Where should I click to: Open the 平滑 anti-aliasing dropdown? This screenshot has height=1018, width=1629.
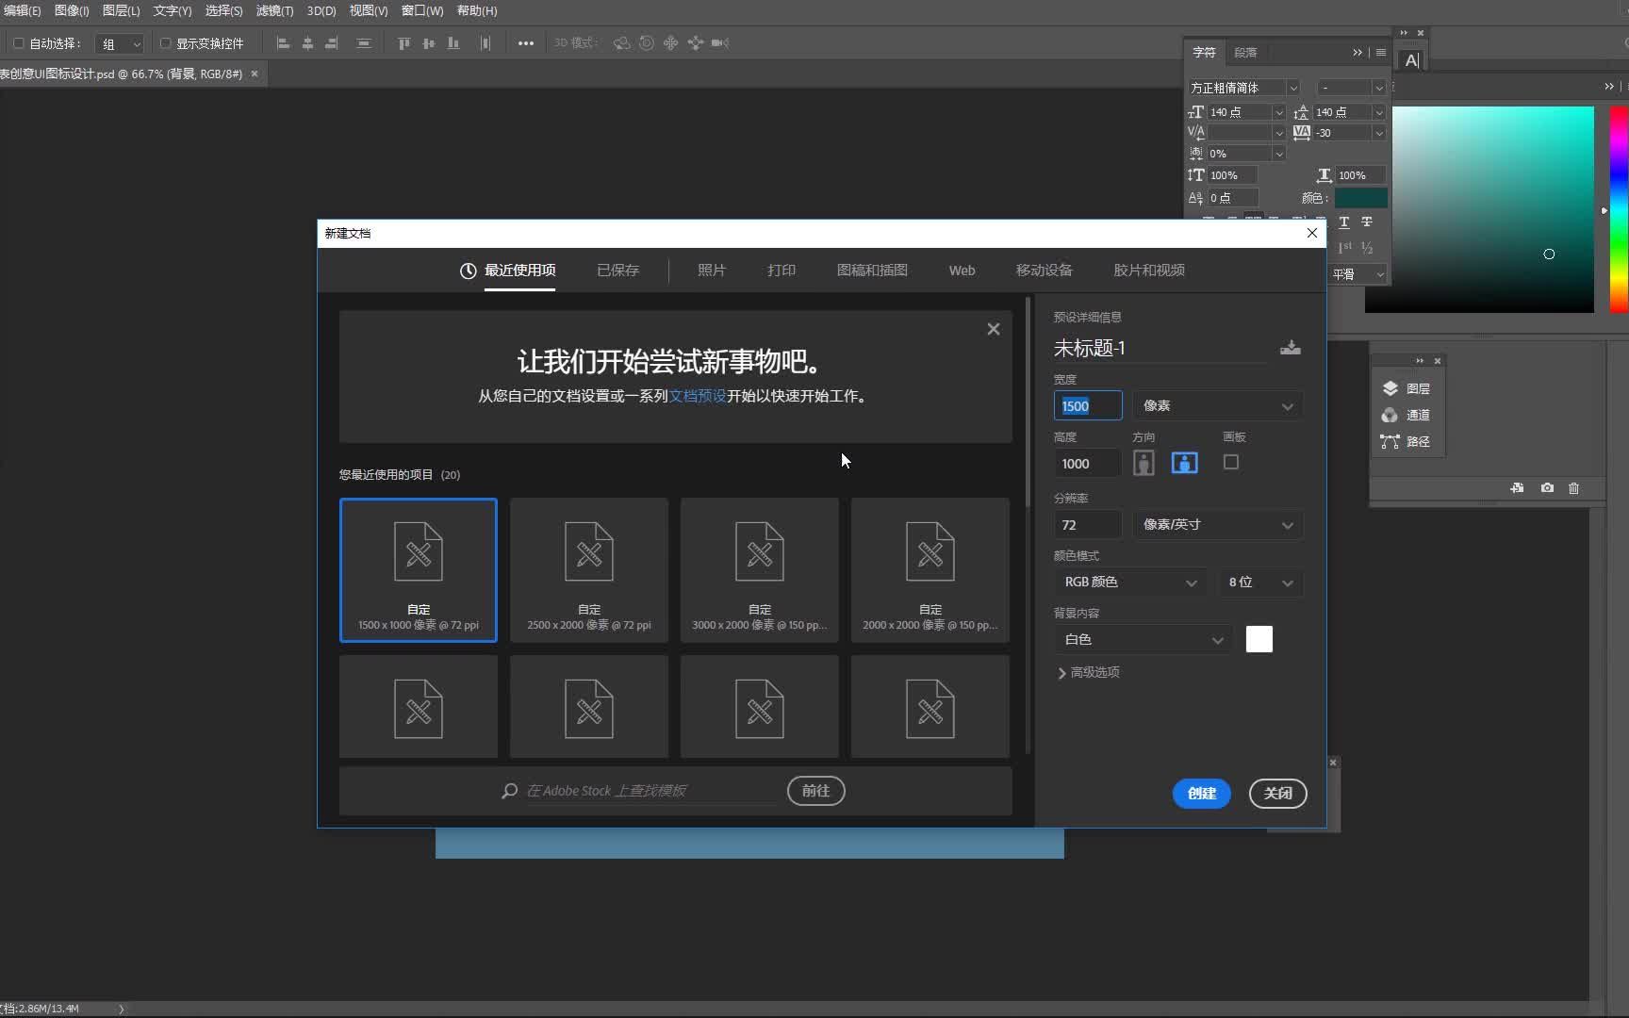pyautogui.click(x=1357, y=274)
